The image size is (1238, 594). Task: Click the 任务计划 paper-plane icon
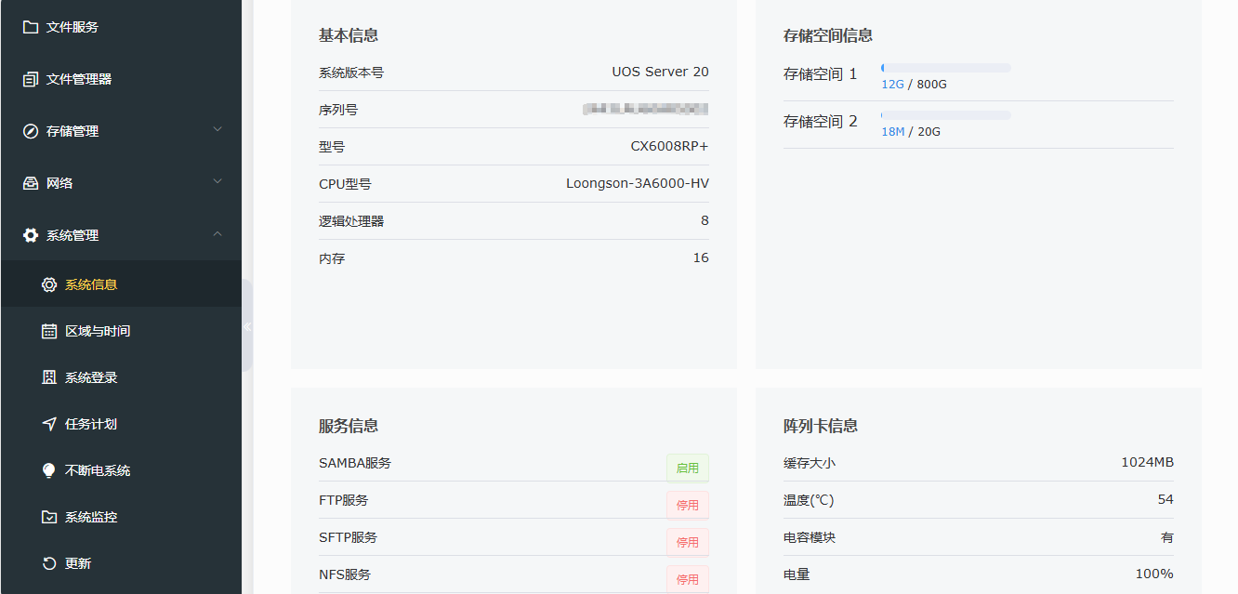[x=48, y=424]
